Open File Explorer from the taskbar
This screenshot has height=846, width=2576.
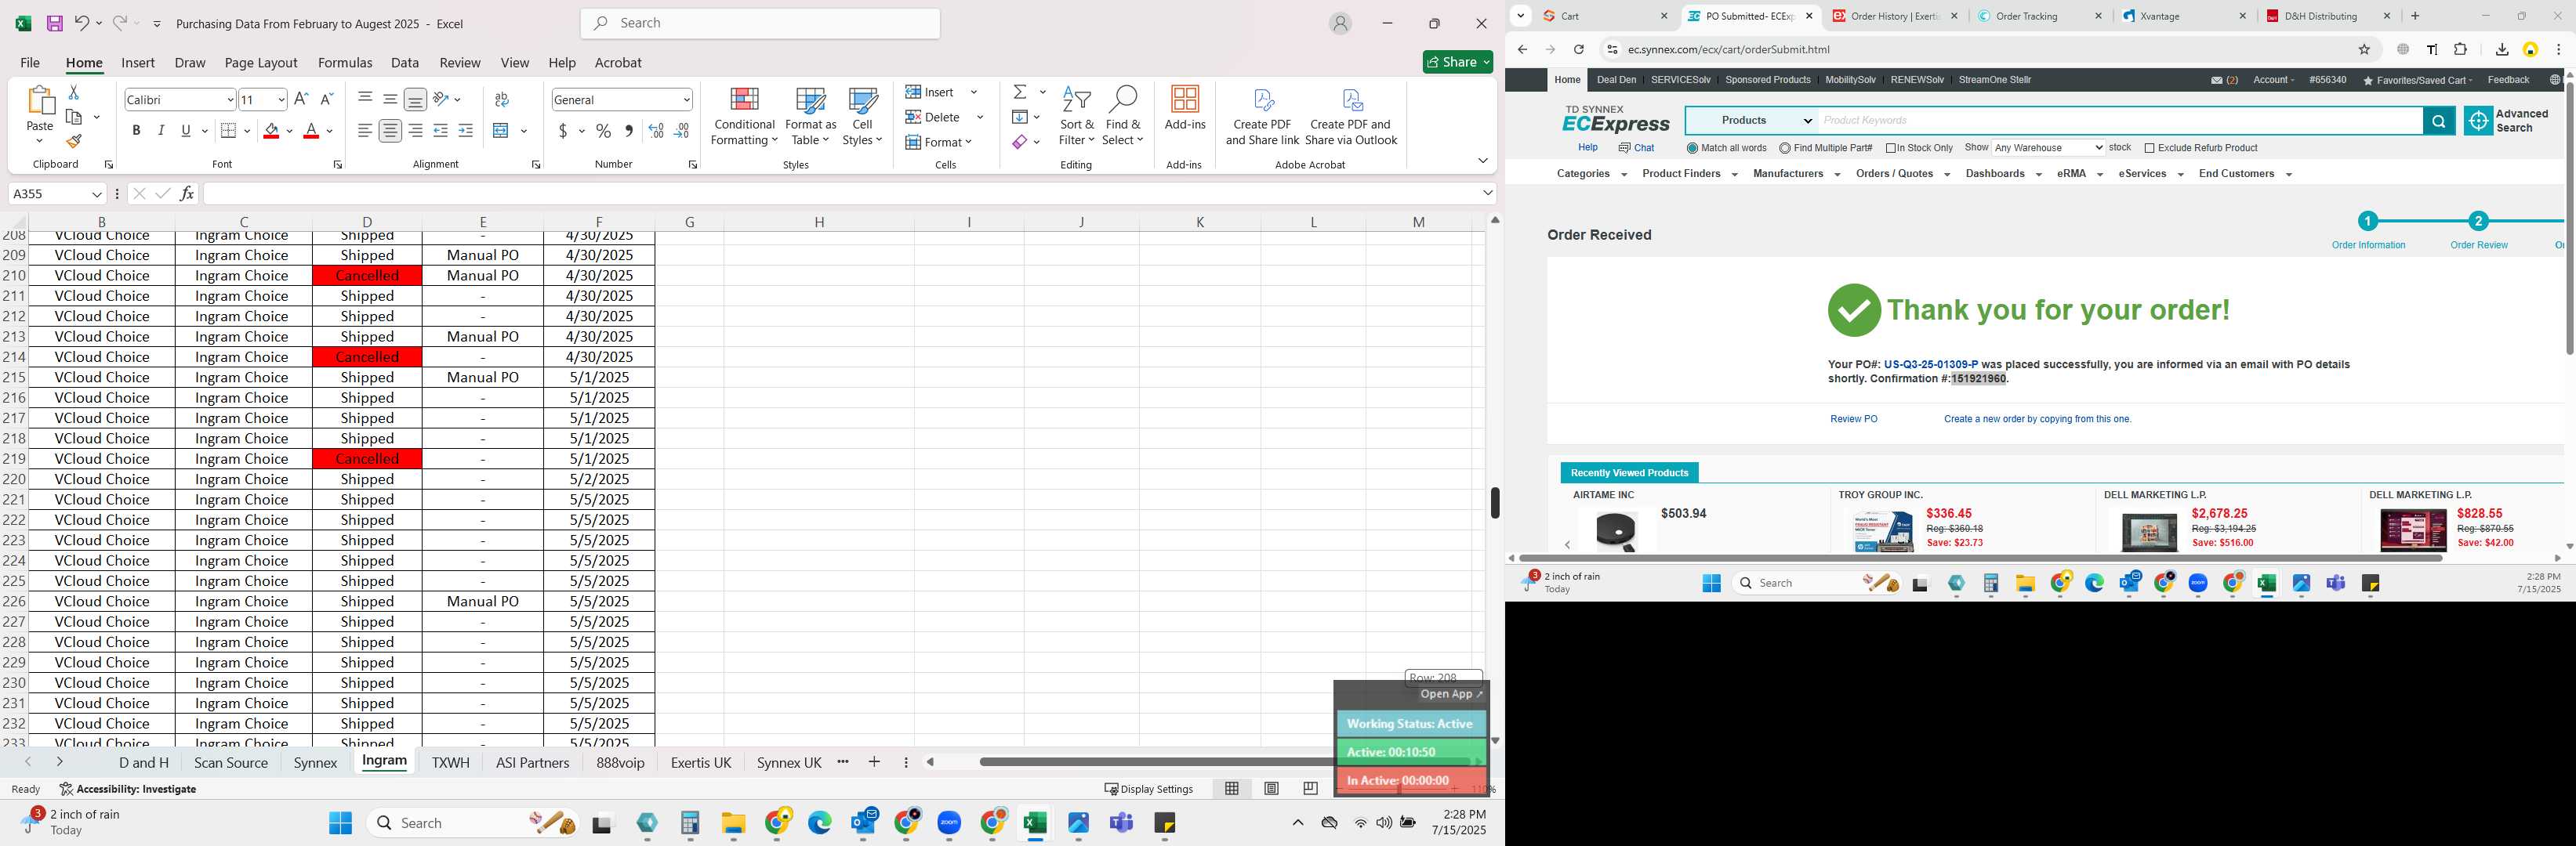point(733,822)
